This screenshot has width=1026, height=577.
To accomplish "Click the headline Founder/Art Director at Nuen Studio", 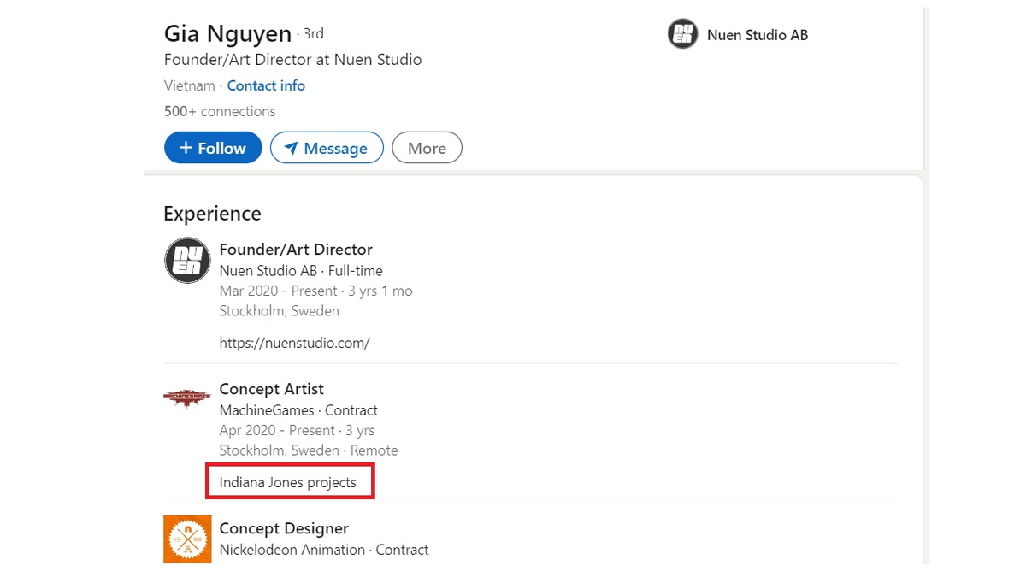I will click(x=292, y=60).
